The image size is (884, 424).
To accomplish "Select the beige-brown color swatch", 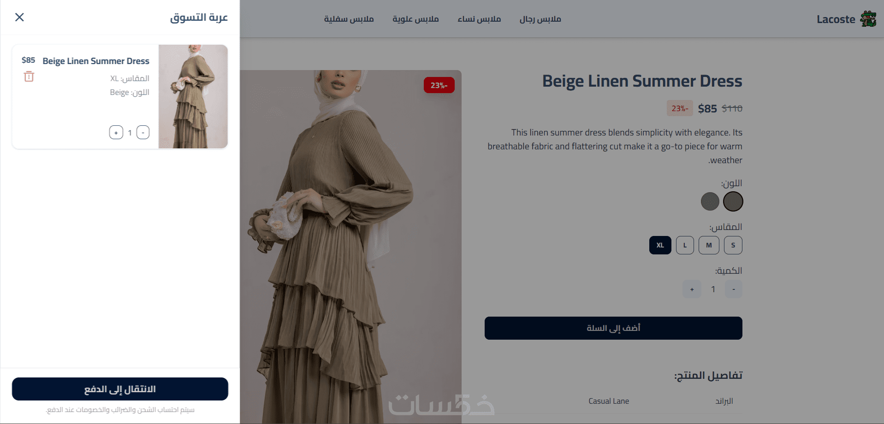I will [x=733, y=201].
